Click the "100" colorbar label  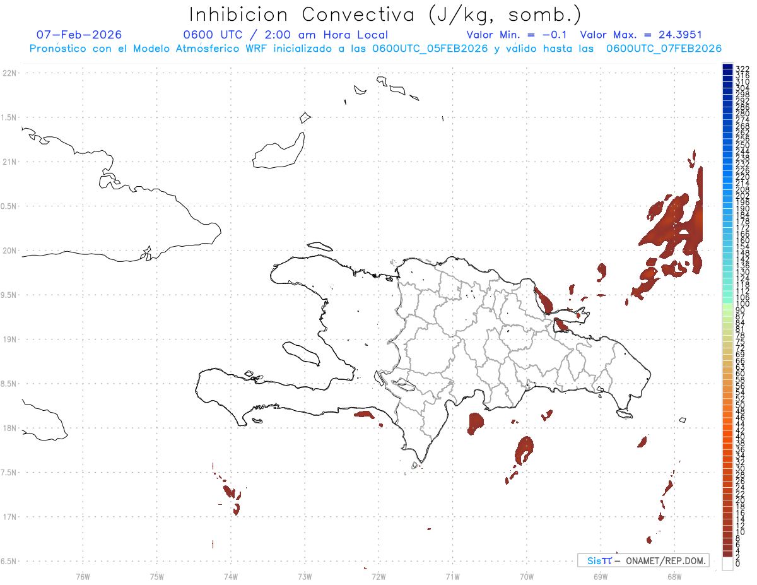click(742, 304)
